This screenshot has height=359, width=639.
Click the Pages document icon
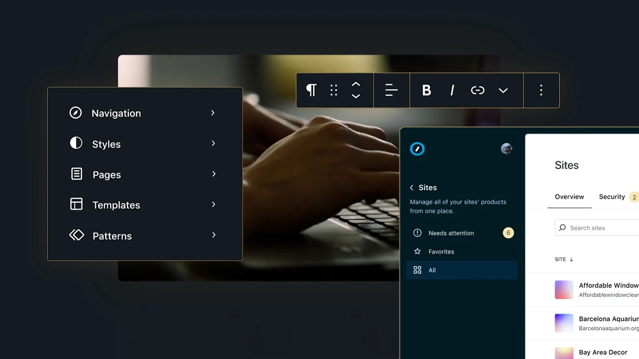(77, 174)
